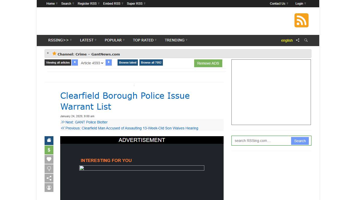Open the Article 4593 selector dropdown

(x=92, y=63)
